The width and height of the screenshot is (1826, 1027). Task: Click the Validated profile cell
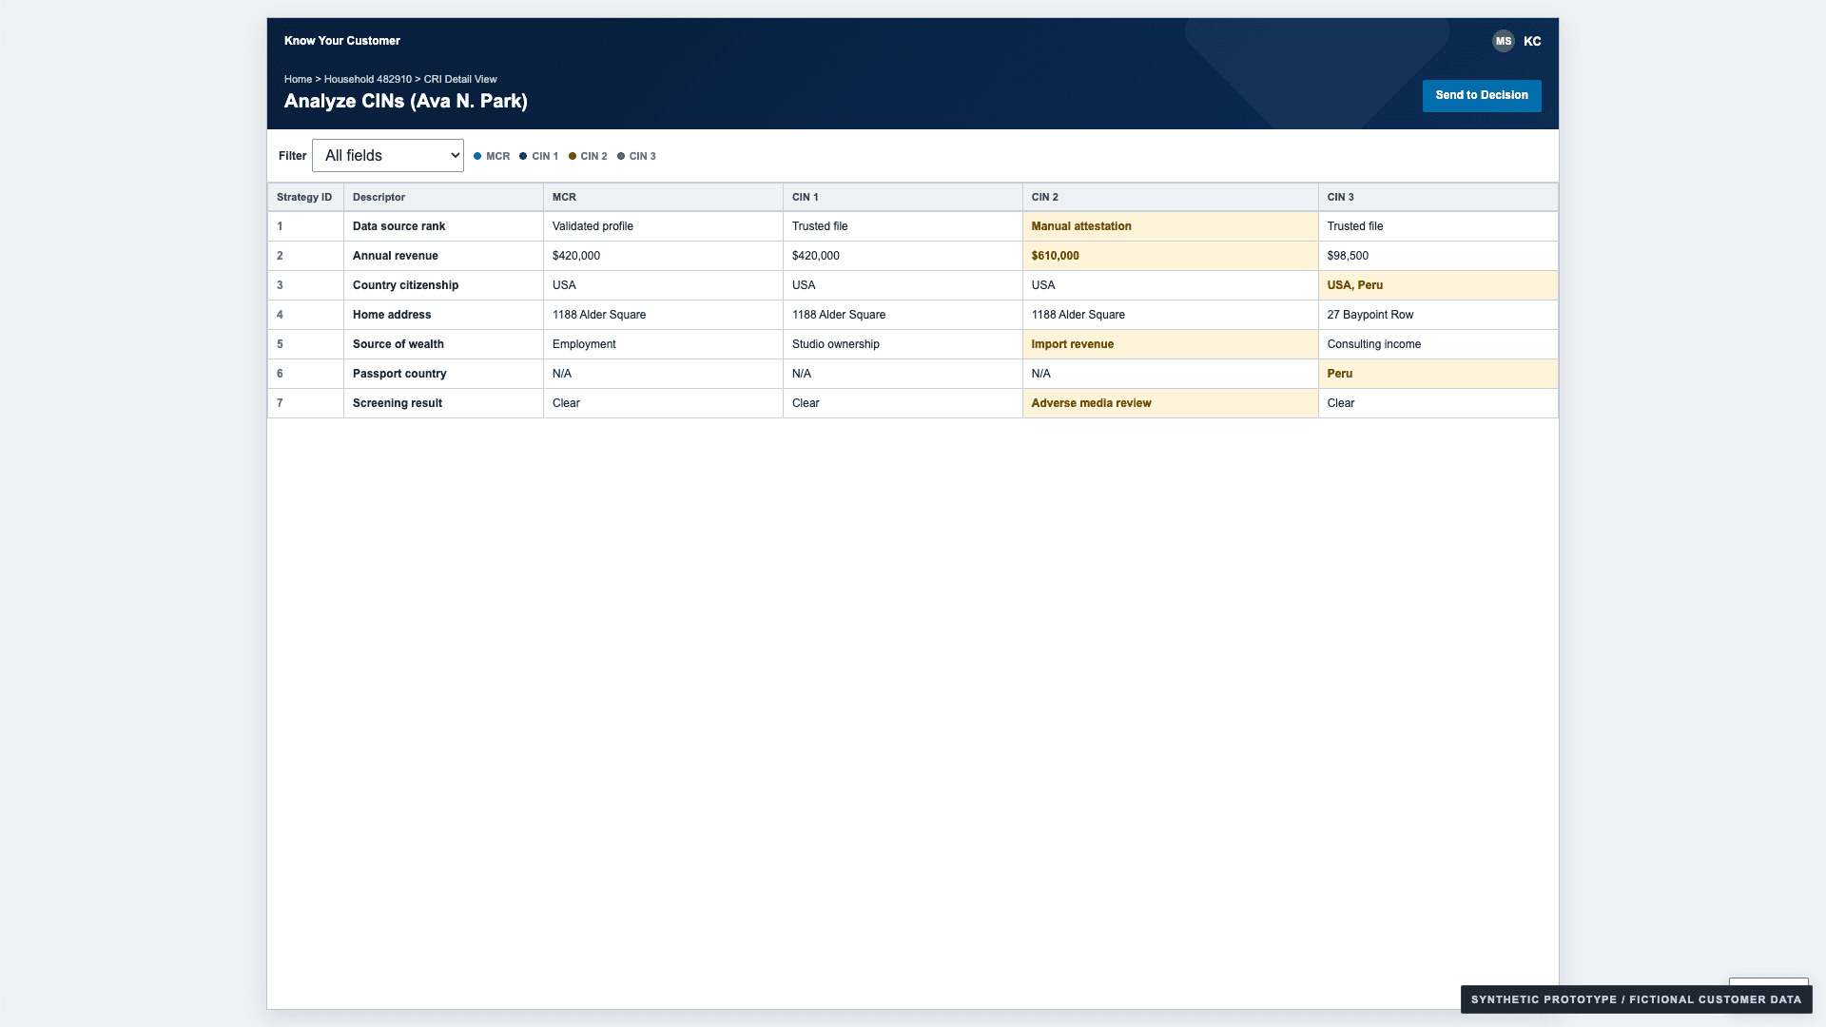663,226
